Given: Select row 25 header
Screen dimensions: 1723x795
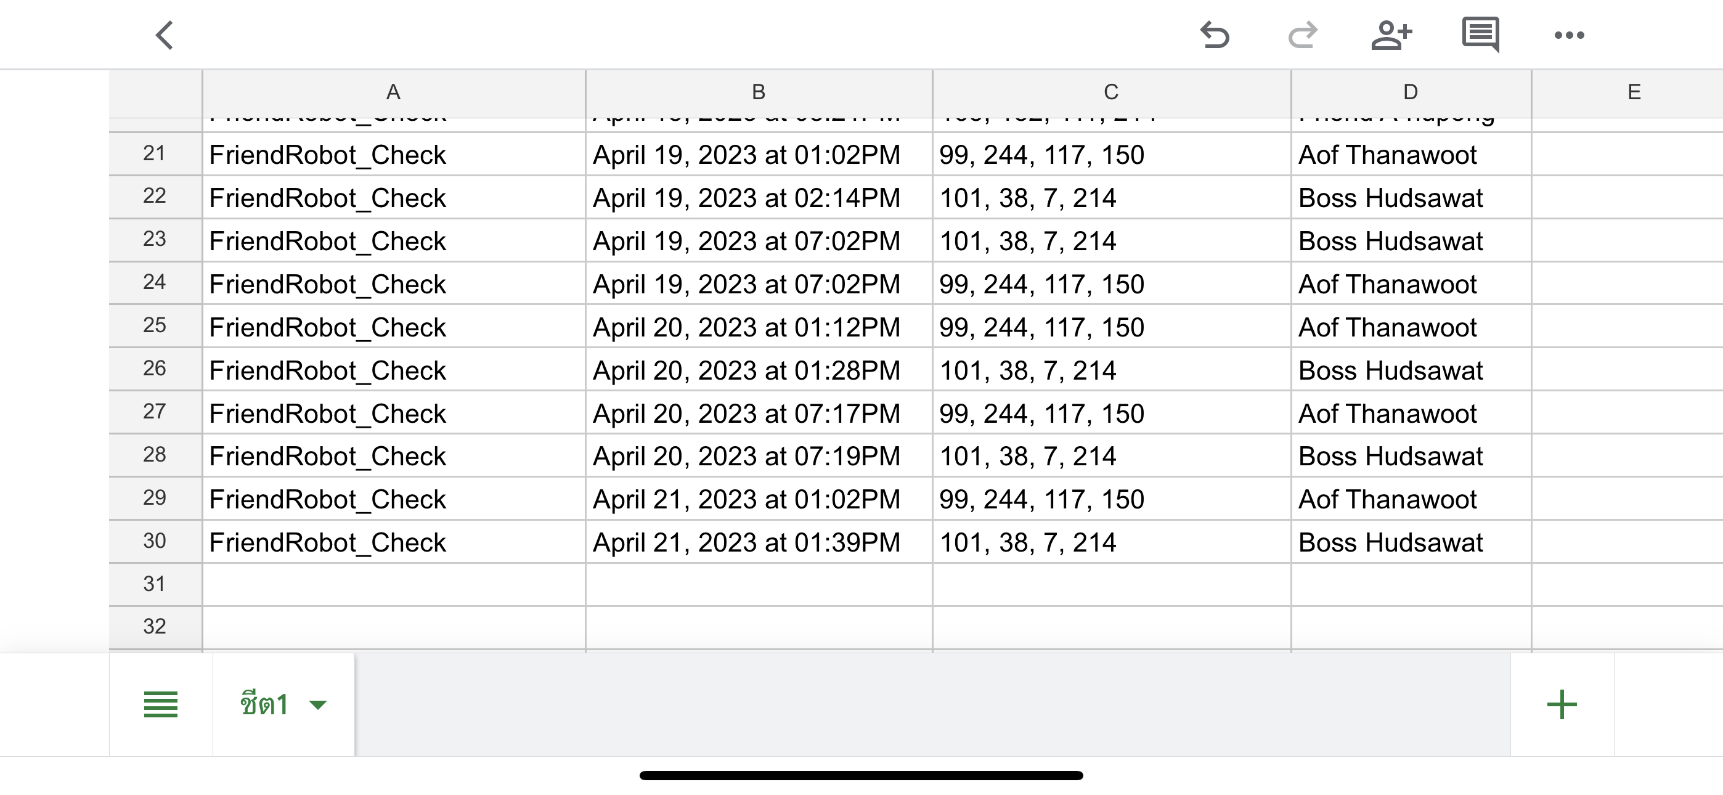Looking at the screenshot, I should 155,326.
